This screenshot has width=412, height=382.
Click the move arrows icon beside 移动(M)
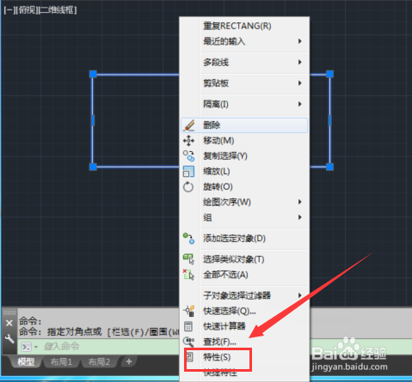click(x=188, y=141)
